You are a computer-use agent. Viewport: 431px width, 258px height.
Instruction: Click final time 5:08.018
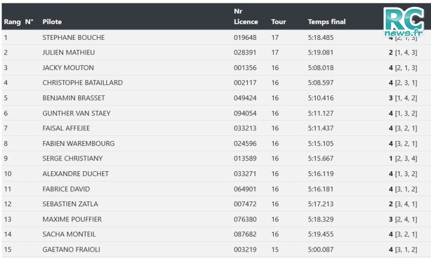(321, 67)
